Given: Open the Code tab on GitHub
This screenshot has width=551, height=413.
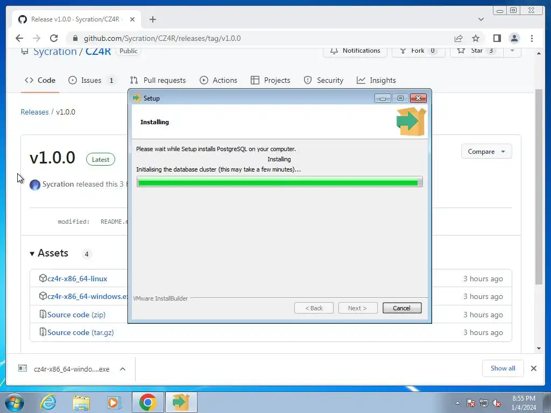Looking at the screenshot, I should [x=40, y=80].
